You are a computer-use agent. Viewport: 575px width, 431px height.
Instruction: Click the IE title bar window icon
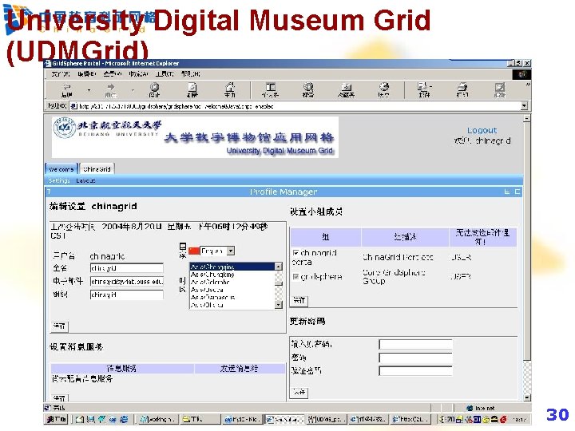(48, 64)
